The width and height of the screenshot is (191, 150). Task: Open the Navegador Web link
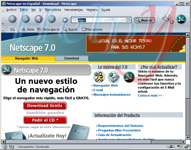[105, 85]
